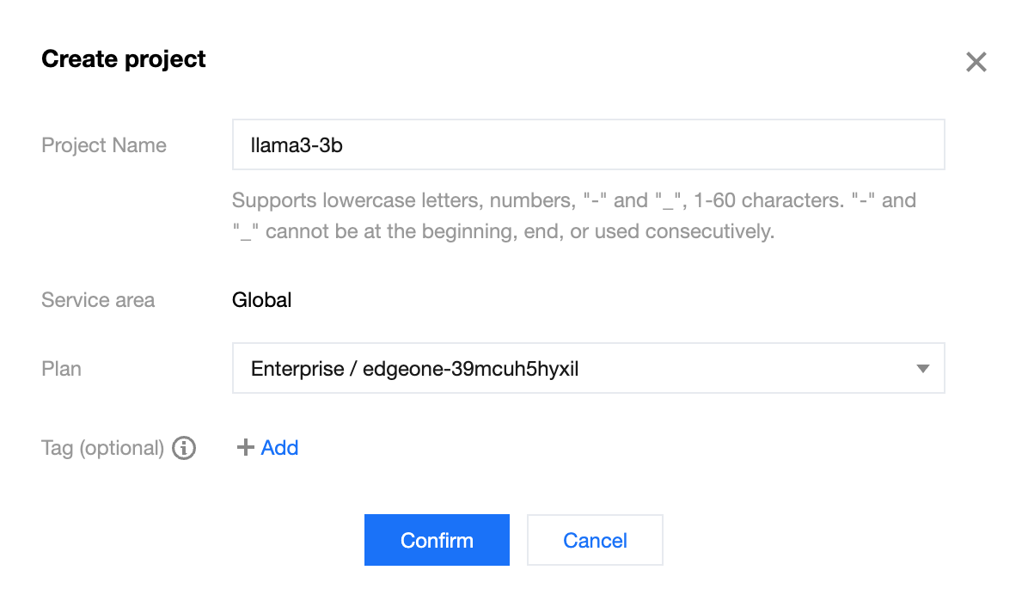Click the Add link in the Tag row
Screen dimensions: 1028x607
tap(279, 447)
